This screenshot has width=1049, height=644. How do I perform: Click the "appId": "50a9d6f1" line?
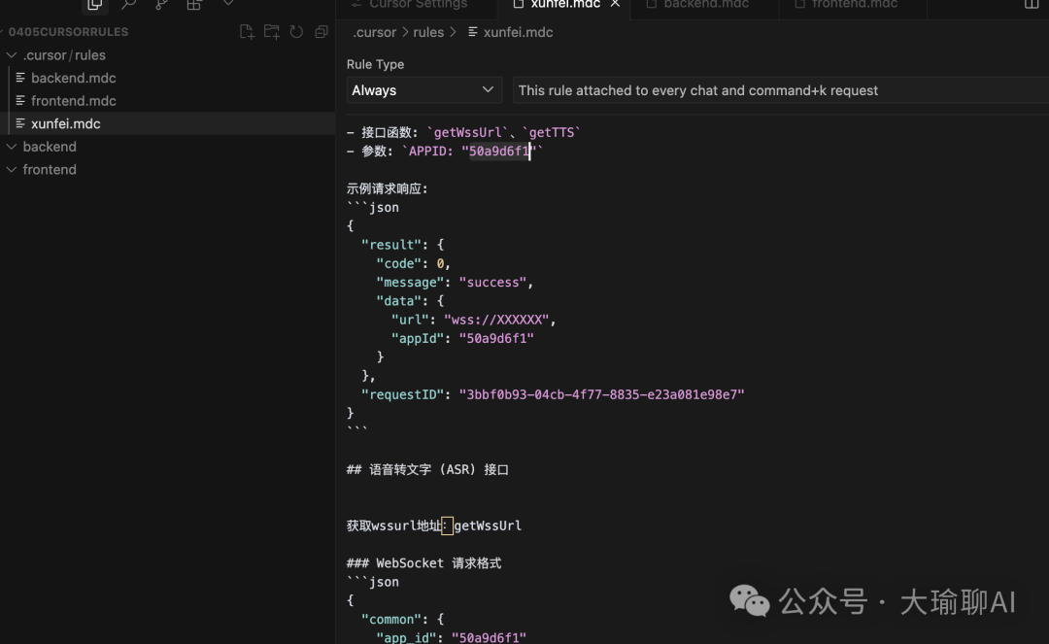(462, 338)
